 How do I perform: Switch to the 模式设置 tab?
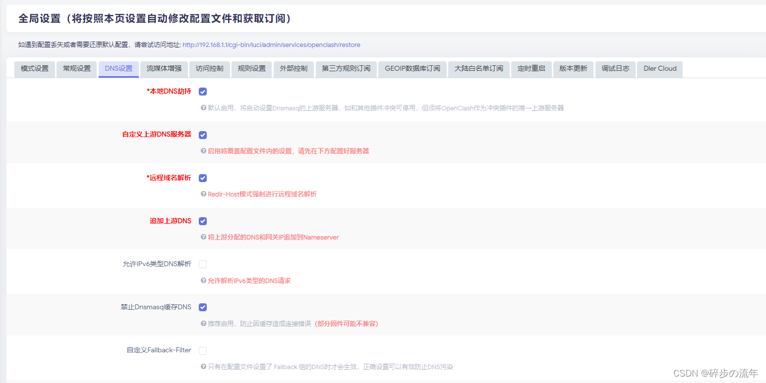pos(35,69)
